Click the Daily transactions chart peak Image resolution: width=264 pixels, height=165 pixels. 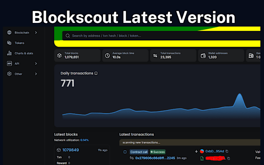240,94
